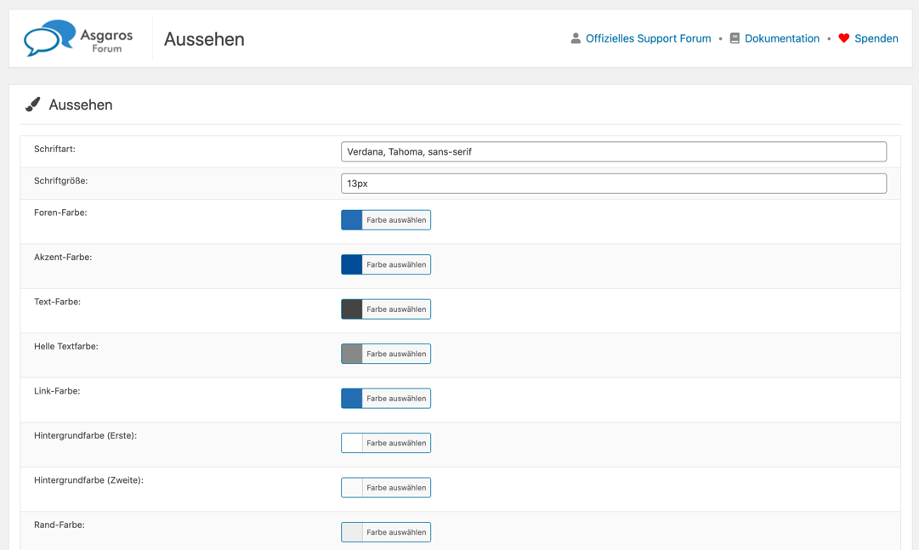Screen dimensions: 919x550
Task: Click Farbe auswählen for Rand-Farbe
Action: tap(396, 532)
